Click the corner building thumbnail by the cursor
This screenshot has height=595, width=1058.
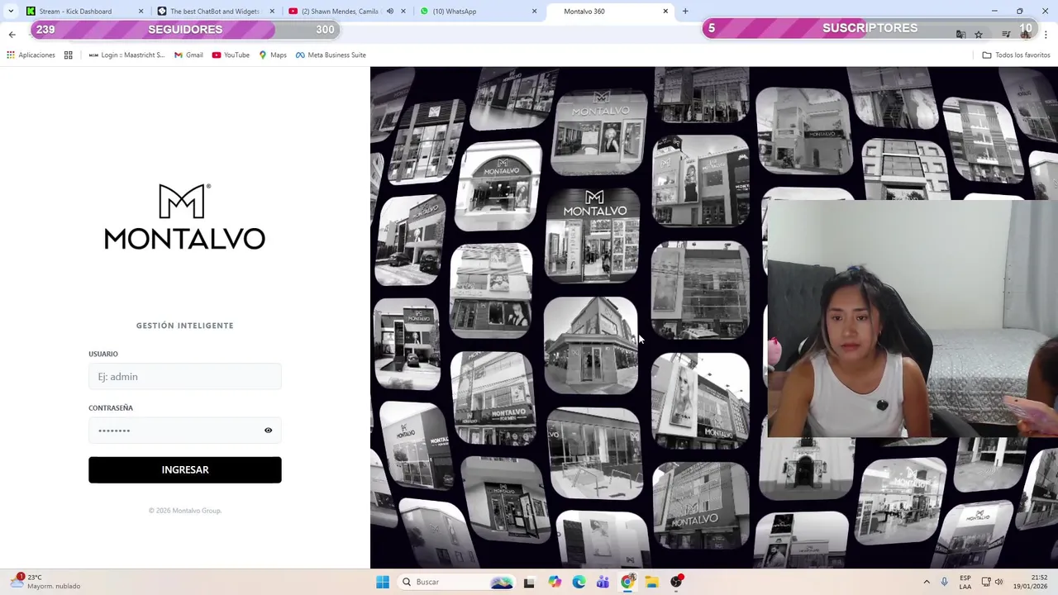click(x=591, y=345)
